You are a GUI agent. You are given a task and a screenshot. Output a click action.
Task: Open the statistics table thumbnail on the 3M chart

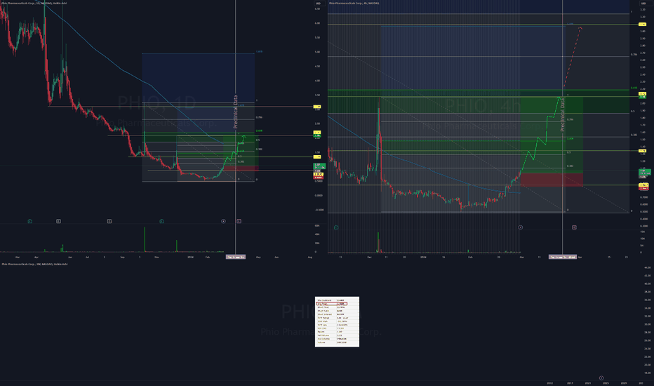[x=337, y=321]
